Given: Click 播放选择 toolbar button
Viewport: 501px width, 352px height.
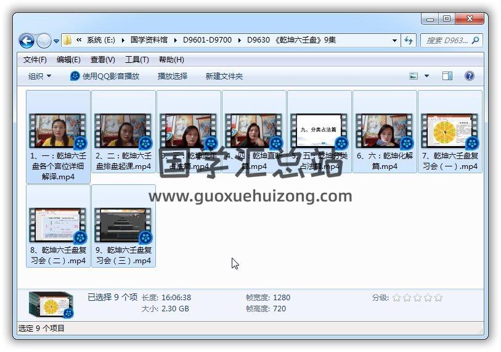Looking at the screenshot, I should pyautogui.click(x=173, y=76).
